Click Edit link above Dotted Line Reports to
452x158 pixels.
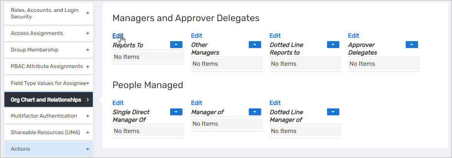point(275,36)
